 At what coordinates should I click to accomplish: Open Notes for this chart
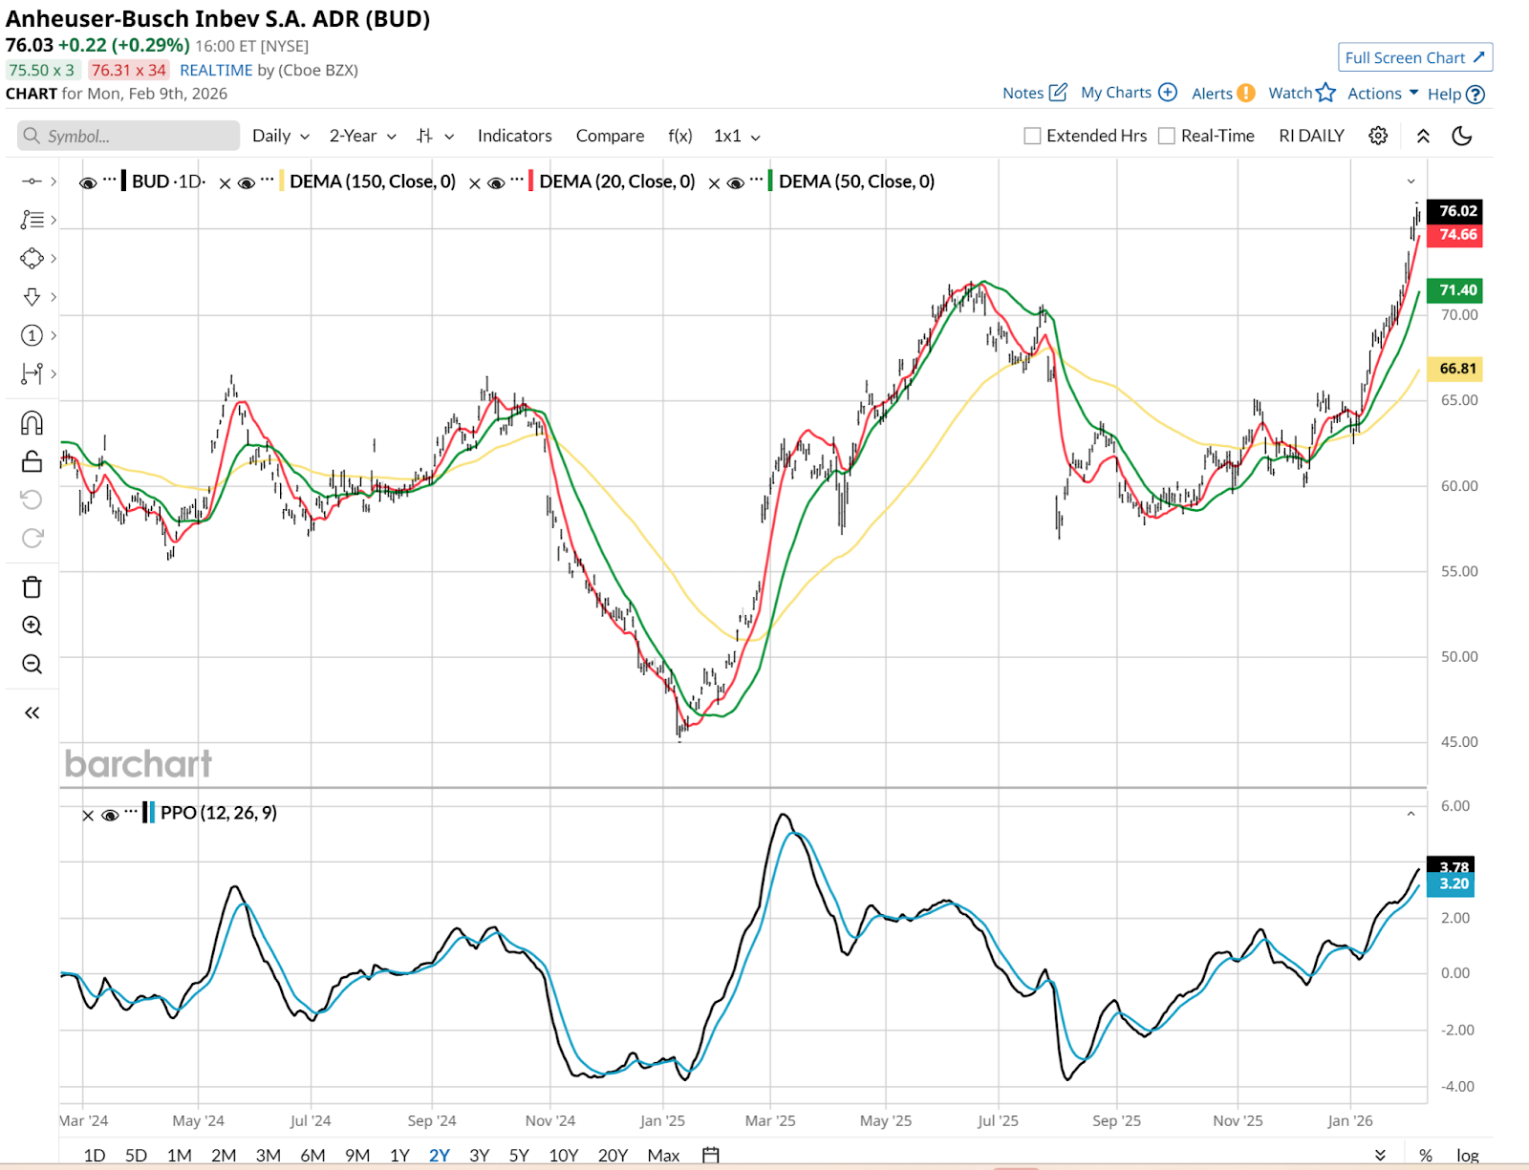1034,93
